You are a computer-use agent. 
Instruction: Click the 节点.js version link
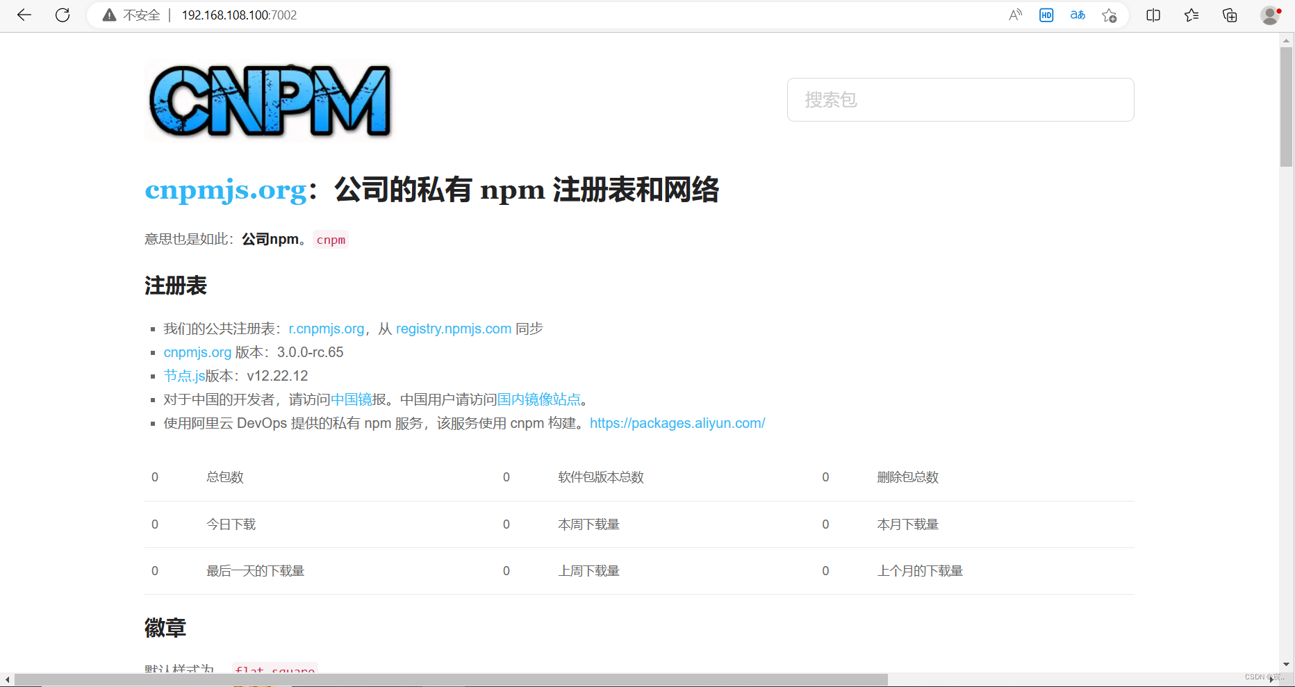[x=183, y=375]
